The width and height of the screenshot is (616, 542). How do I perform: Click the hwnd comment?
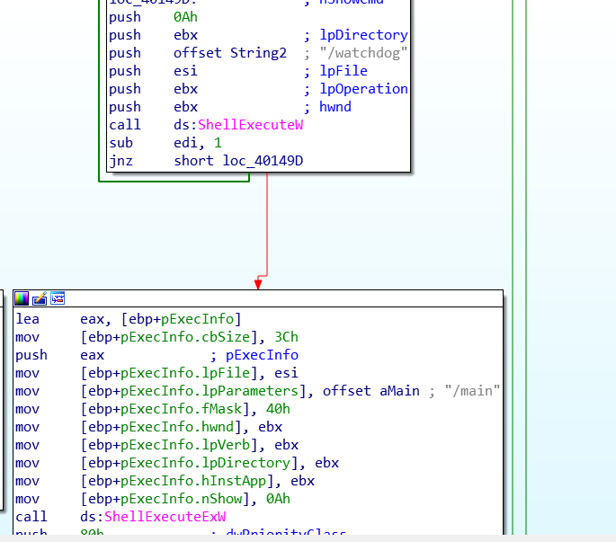pos(335,107)
